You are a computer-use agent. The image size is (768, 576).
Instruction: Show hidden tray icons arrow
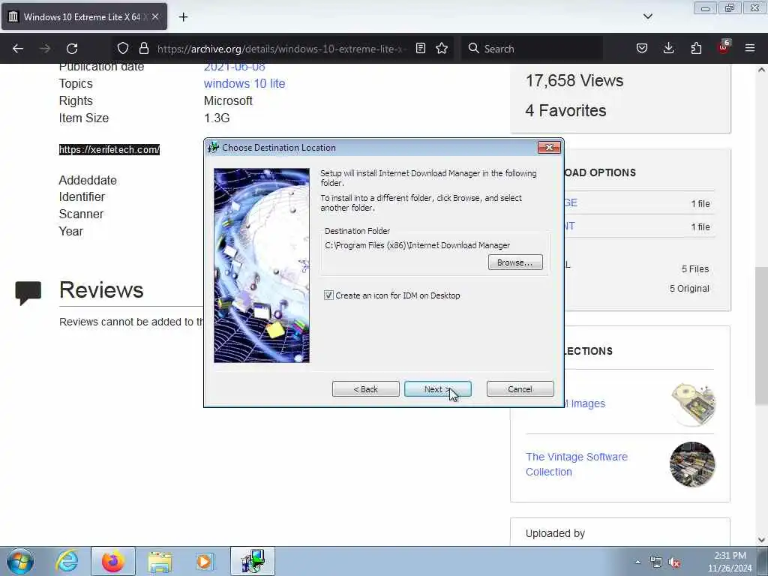637,562
